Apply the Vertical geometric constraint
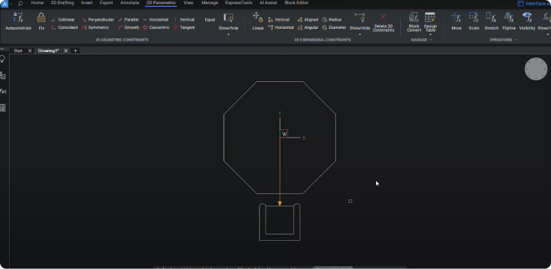 coord(184,20)
